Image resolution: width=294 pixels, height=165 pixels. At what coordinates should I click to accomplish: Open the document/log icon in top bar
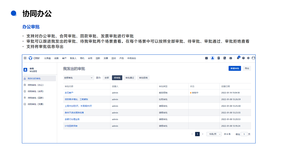pyautogui.click(x=219, y=58)
